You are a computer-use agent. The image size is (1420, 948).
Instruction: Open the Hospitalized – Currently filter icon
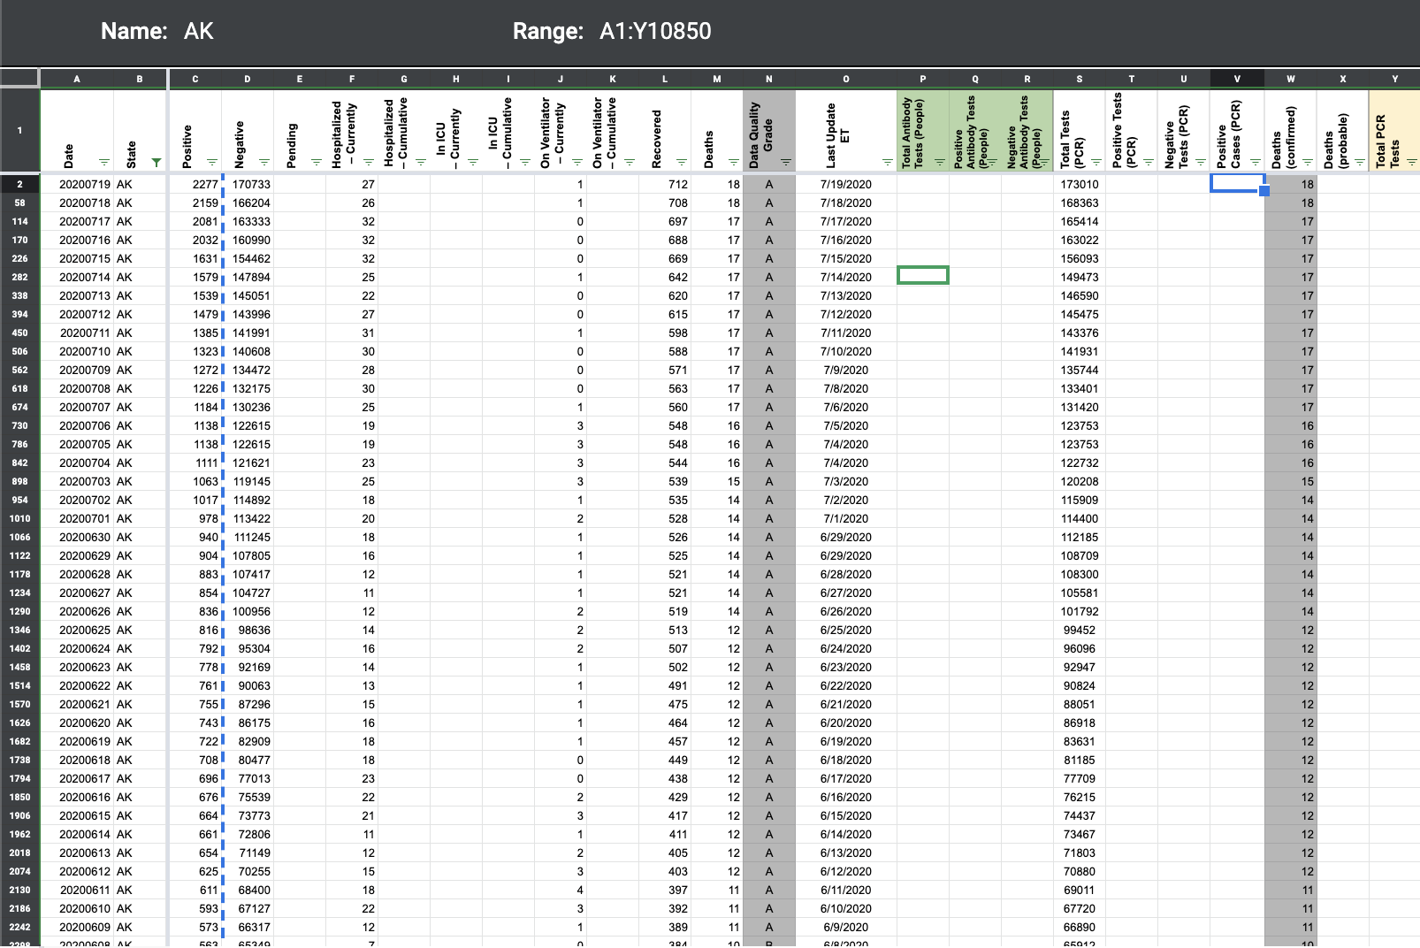[369, 162]
